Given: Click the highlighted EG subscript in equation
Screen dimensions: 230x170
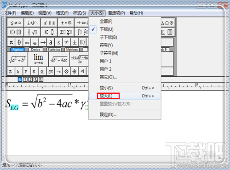Looking at the screenshot, I should pyautogui.click(x=14, y=108).
